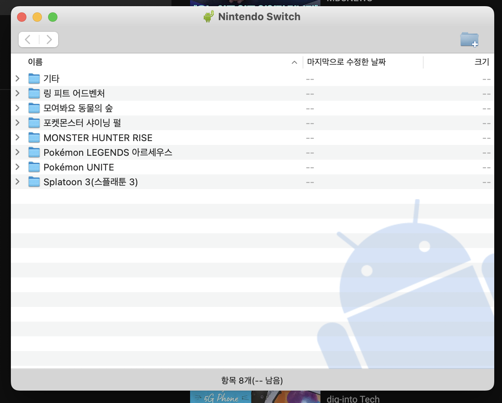Click the folder name 포켓몬스터 샤이닝 펄
This screenshot has height=403, width=502.
pyautogui.click(x=82, y=123)
